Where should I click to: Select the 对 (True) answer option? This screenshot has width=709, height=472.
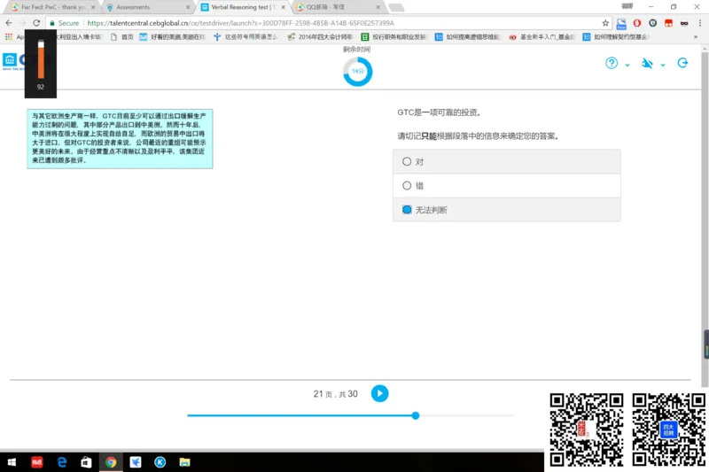click(x=506, y=162)
